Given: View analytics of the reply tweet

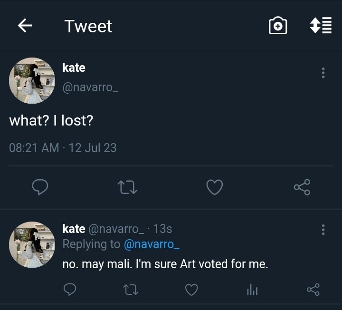Looking at the screenshot, I should pos(252,290).
